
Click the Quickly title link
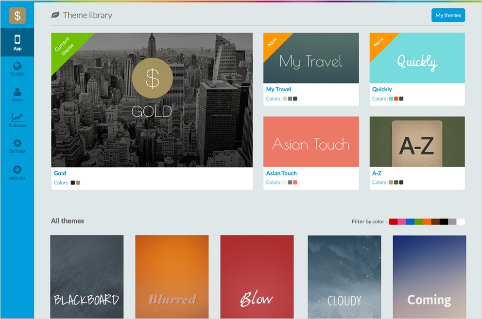pos(382,89)
